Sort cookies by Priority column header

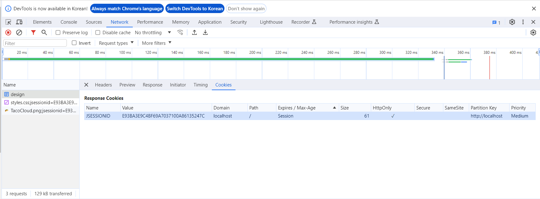pyautogui.click(x=522, y=108)
